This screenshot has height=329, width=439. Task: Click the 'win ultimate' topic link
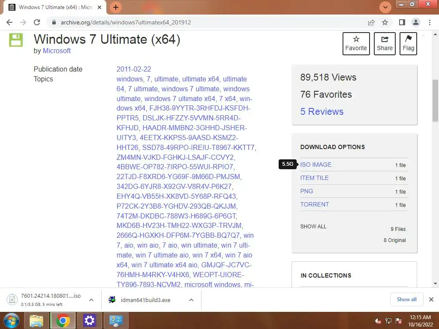[199, 245]
